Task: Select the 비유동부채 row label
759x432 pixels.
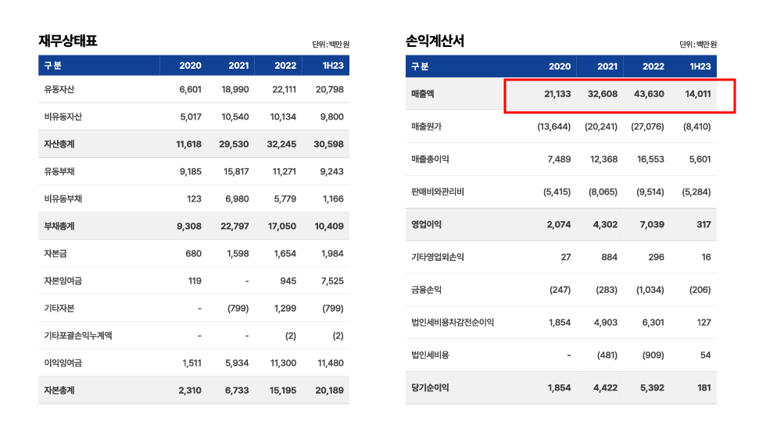Action: pyautogui.click(x=63, y=199)
